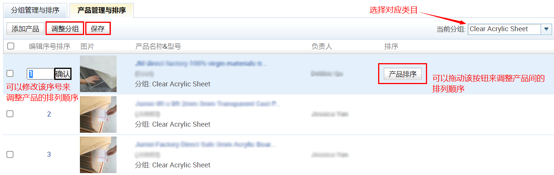Open the third product thumbnail

pos(98,154)
